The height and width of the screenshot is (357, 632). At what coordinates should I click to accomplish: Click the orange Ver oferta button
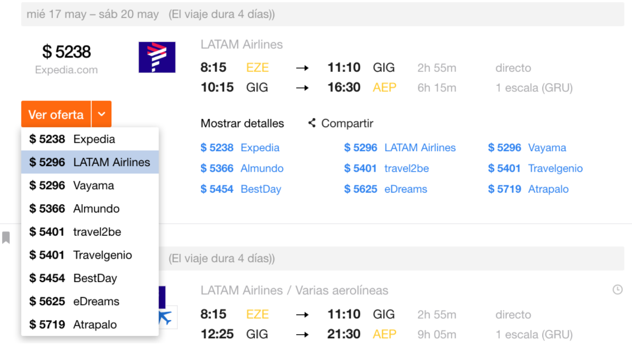point(56,114)
